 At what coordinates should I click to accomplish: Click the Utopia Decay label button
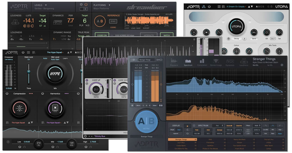pyautogui.click(x=236, y=39)
